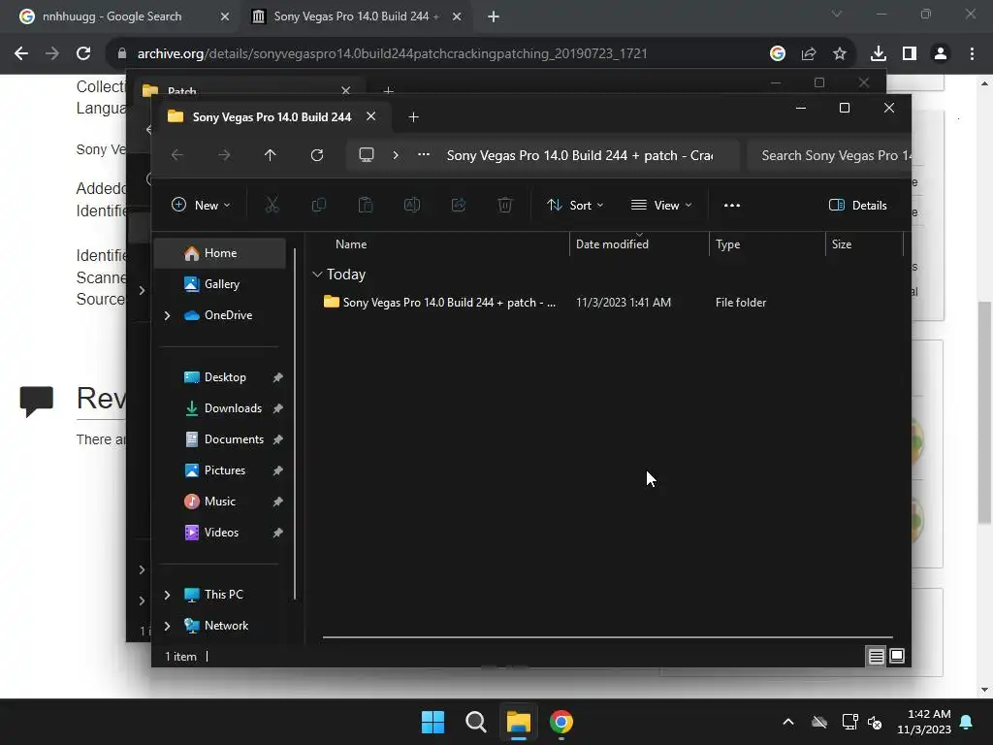Screen dimensions: 993x745
Task: Open Videos in the navigation pane
Action: [x=220, y=533]
